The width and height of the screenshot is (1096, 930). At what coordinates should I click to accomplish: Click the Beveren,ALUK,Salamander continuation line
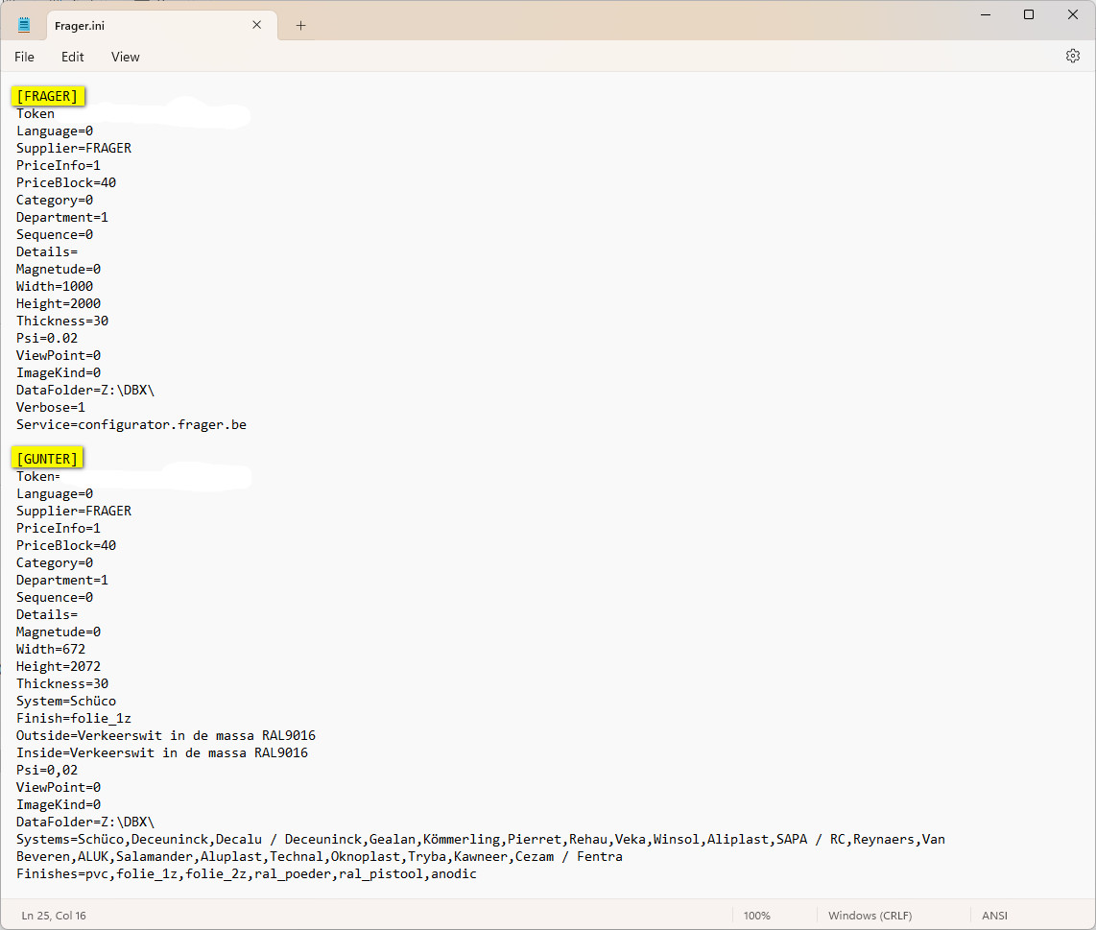coord(320,856)
